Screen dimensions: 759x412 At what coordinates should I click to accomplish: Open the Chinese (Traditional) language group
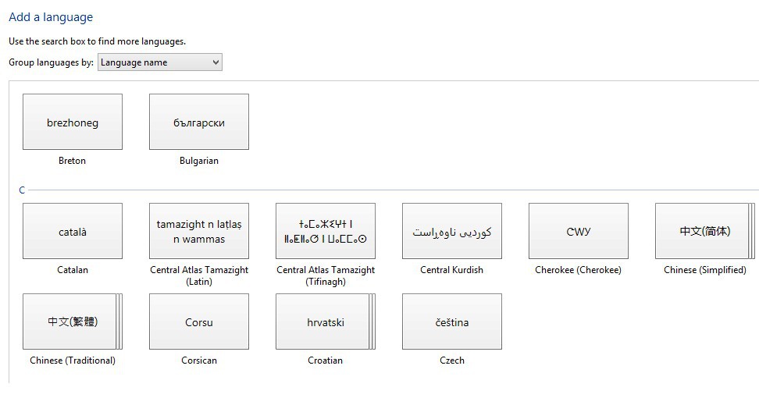[73, 321]
